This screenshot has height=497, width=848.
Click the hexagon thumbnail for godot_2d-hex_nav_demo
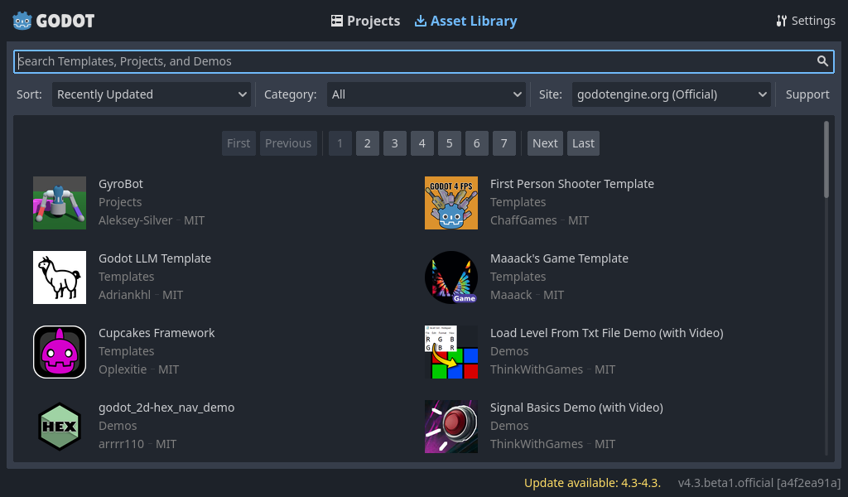pos(59,426)
